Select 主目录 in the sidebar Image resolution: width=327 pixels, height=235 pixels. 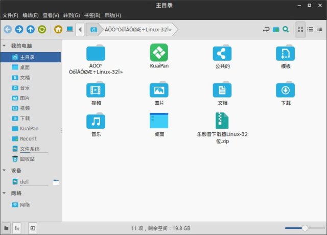[31, 57]
